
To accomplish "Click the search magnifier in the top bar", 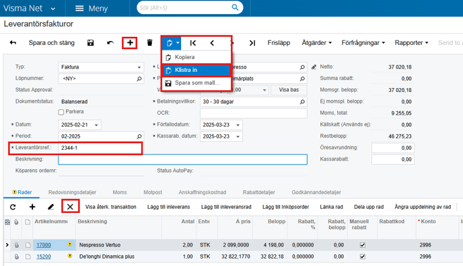I will pos(235,7).
